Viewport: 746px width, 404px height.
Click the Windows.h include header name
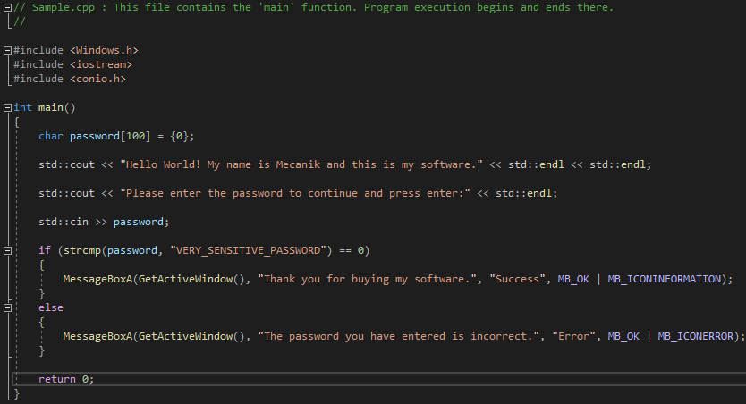point(104,50)
